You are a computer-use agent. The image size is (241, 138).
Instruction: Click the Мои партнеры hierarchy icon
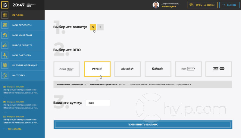tap(5, 55)
